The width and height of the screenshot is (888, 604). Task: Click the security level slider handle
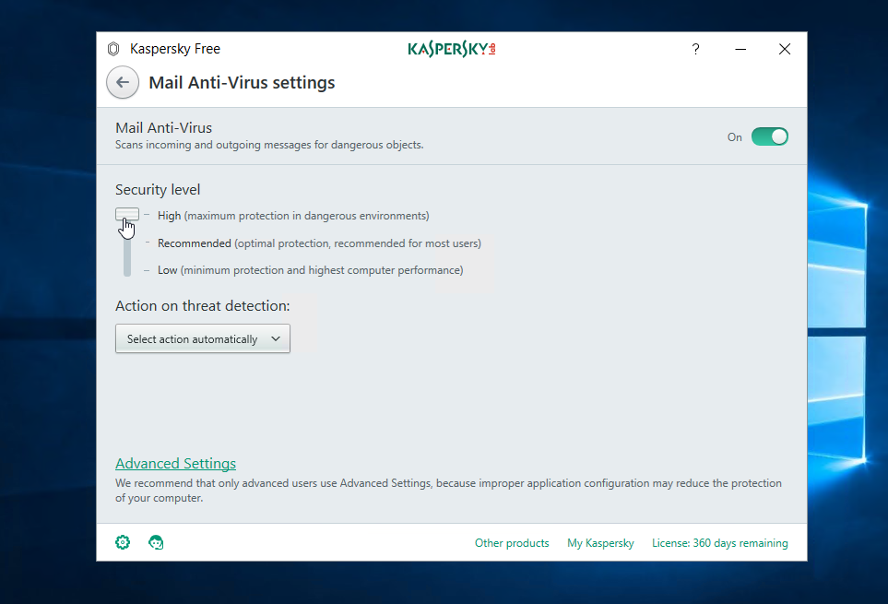point(127,215)
